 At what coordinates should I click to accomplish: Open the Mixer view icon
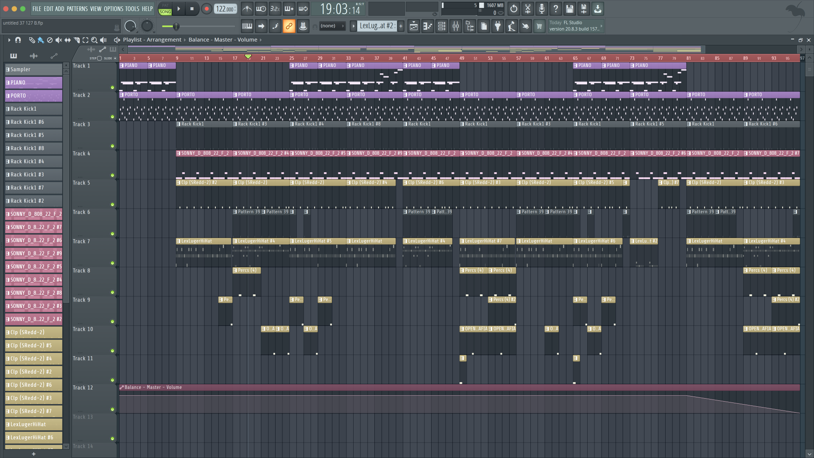[x=456, y=26]
